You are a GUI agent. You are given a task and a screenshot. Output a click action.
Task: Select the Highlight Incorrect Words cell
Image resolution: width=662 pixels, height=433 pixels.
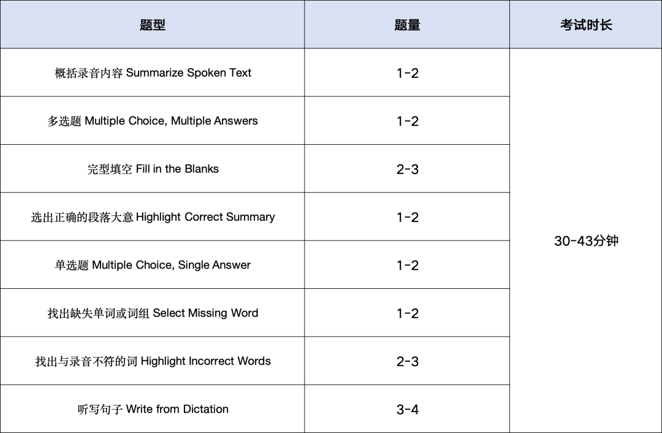pyautogui.click(x=153, y=361)
